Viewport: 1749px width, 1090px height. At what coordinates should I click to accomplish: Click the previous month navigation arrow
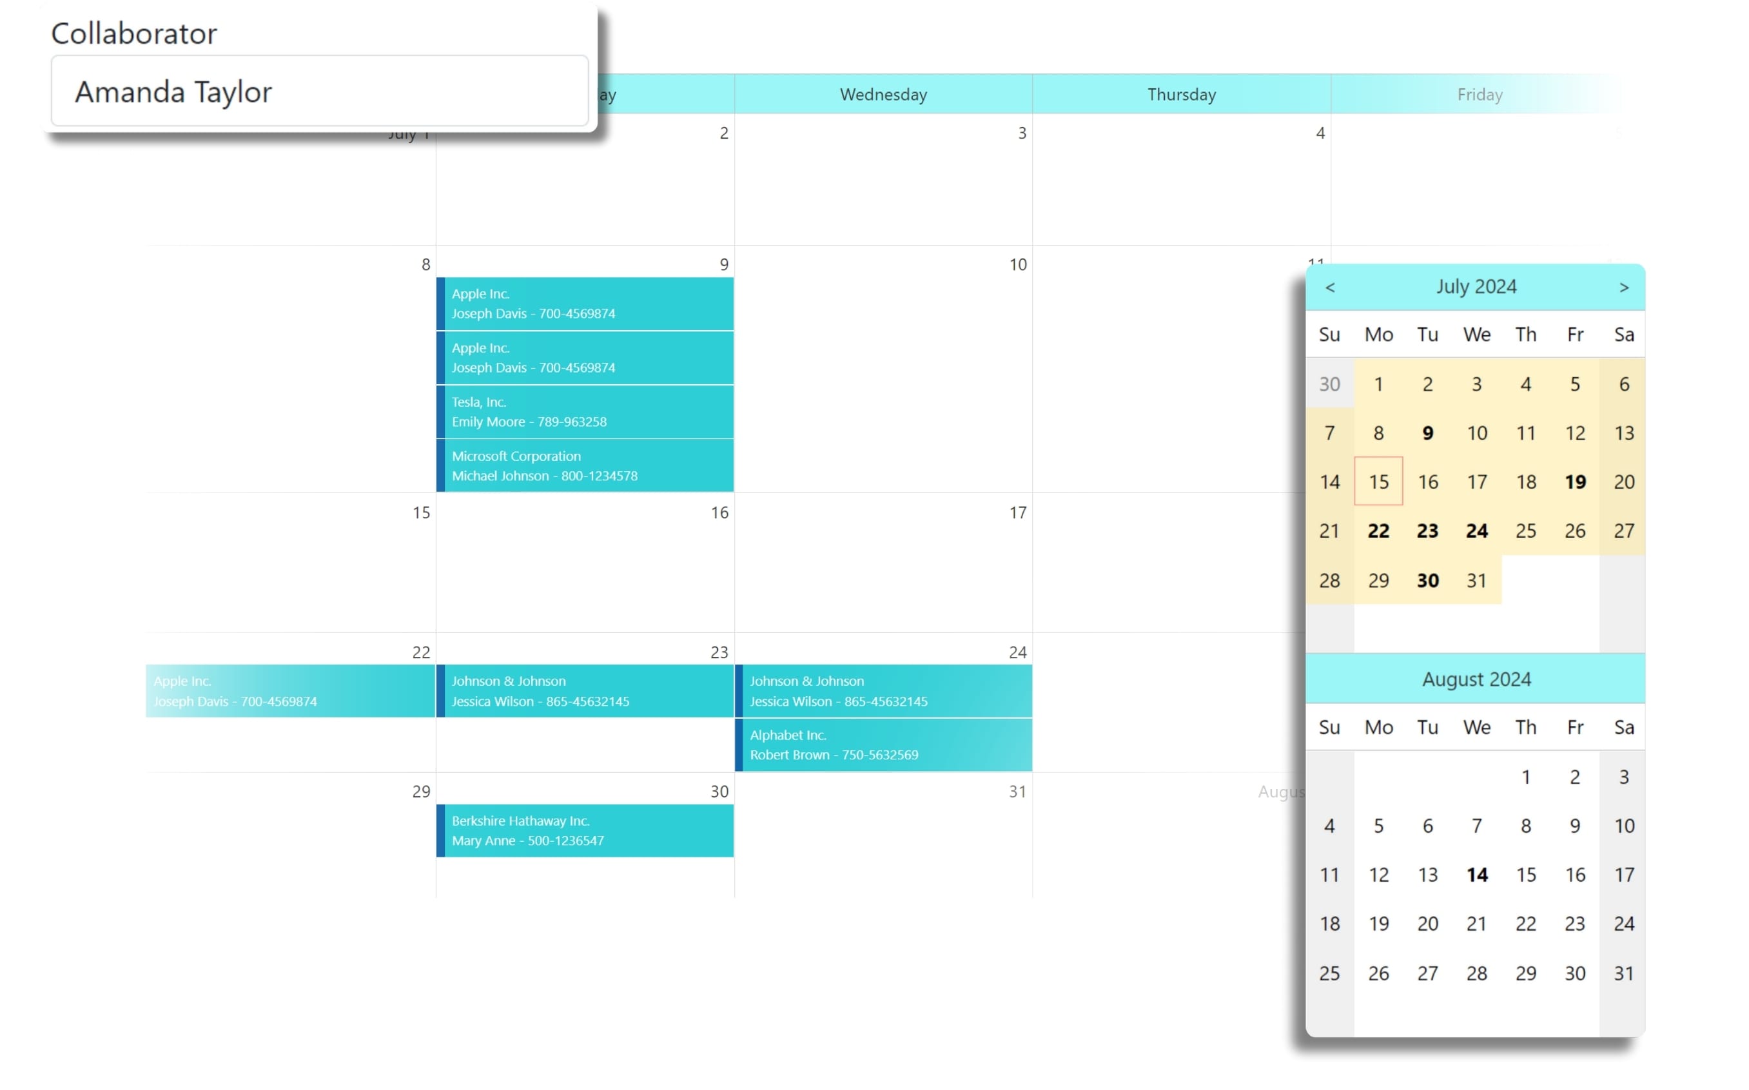pyautogui.click(x=1330, y=286)
